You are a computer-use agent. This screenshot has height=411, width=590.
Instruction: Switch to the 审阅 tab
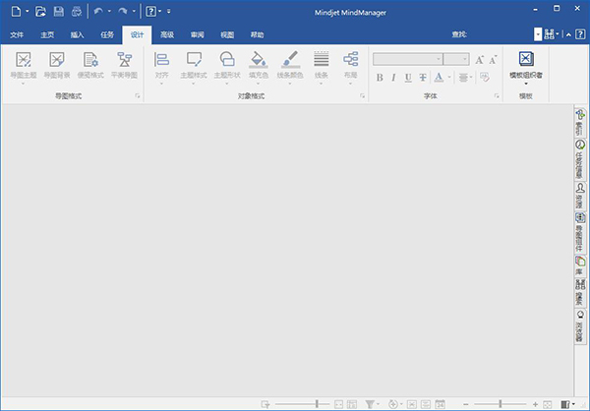tap(198, 35)
